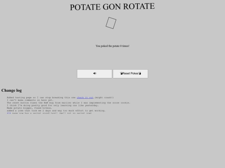Click the line about only learning css yesterday
225x168 pixels.
[53, 105]
